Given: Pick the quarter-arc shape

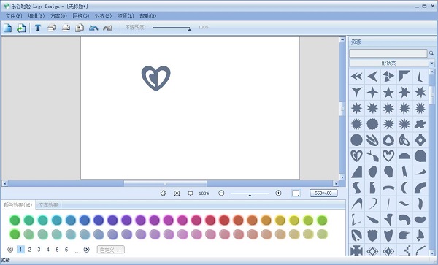Looking at the screenshot, I should [420, 188].
